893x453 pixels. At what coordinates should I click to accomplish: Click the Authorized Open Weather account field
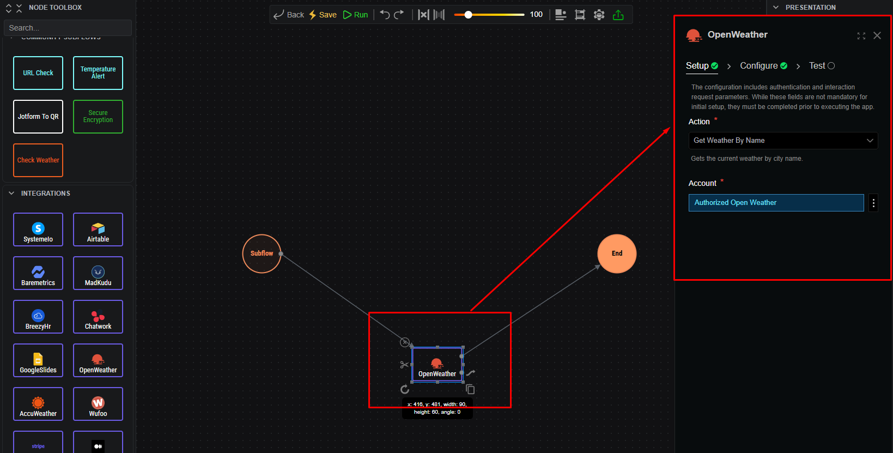776,203
